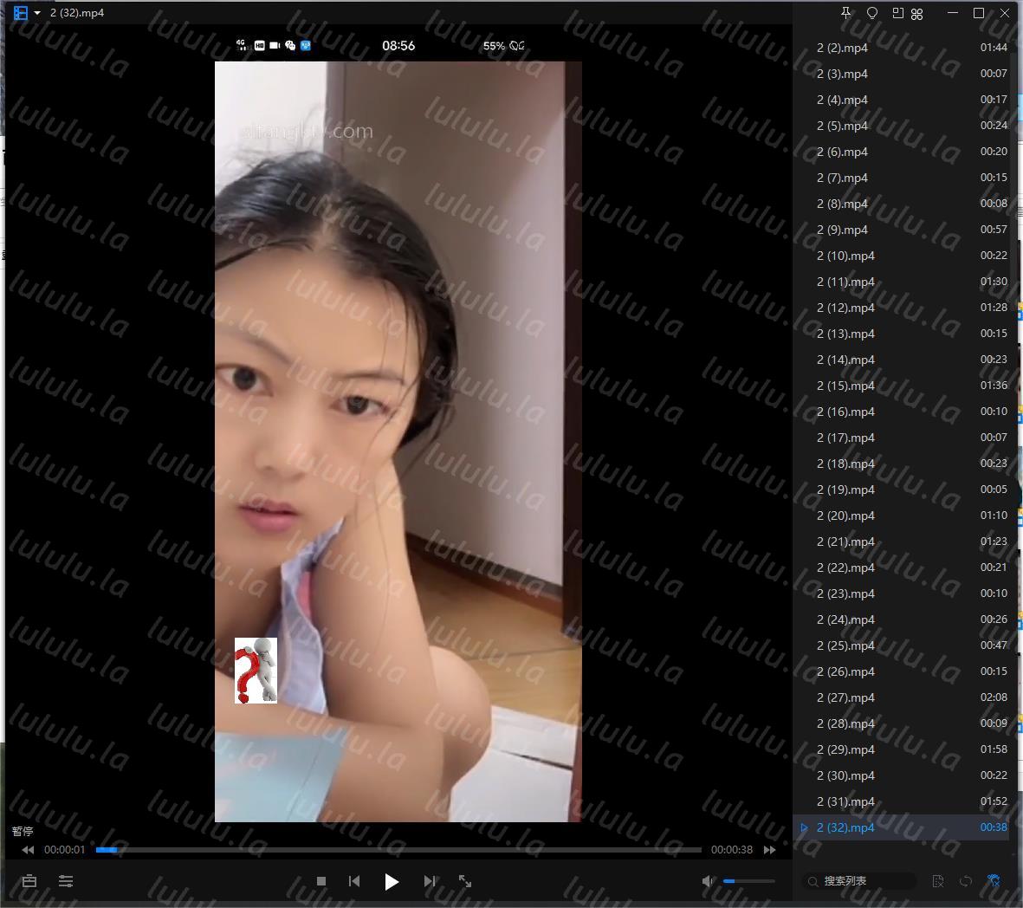Open the playback adjustment settings icon
The height and width of the screenshot is (908, 1023).
[x=66, y=881]
